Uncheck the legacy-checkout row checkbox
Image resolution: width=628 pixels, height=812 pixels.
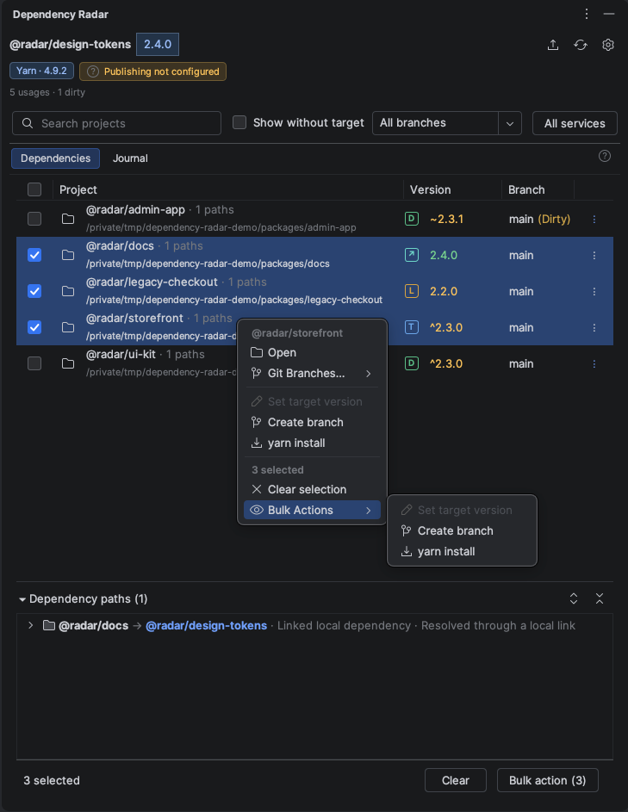pos(34,291)
